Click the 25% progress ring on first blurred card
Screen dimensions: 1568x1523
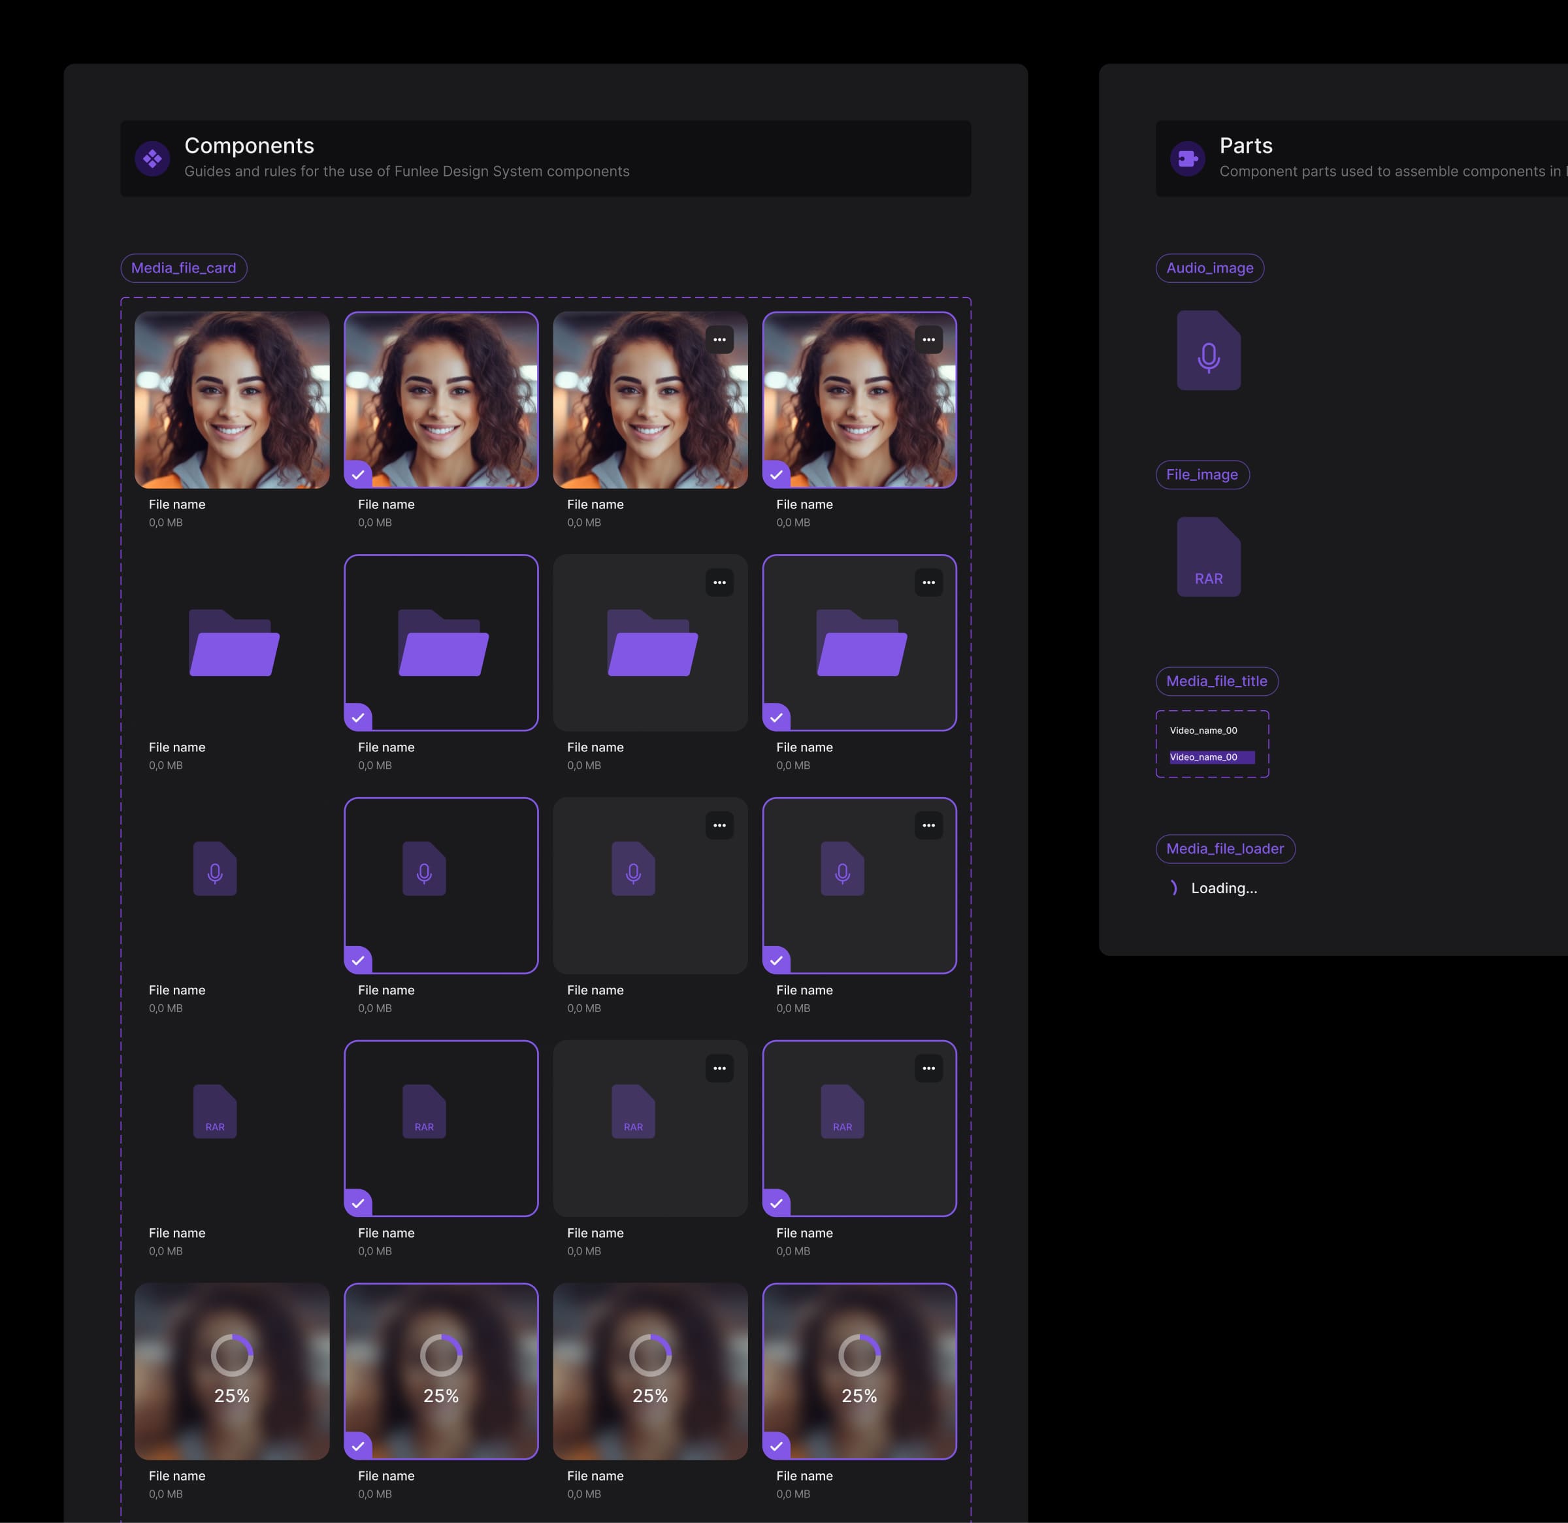[x=232, y=1355]
